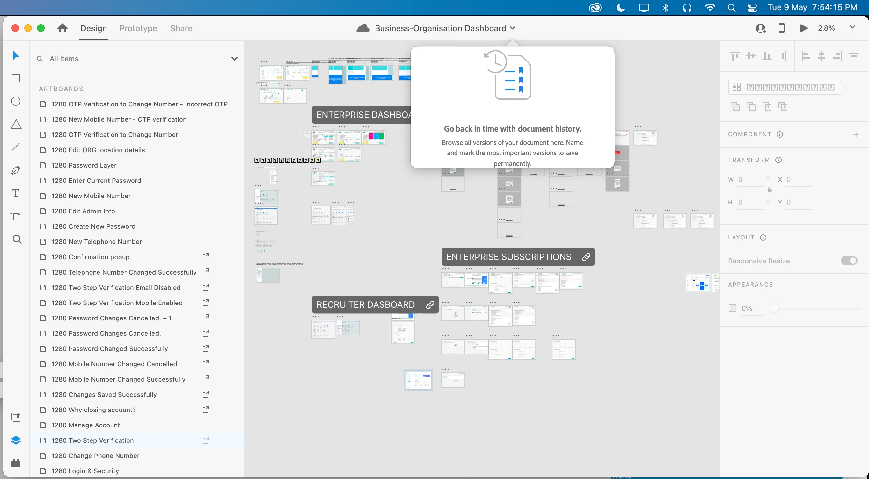Image resolution: width=869 pixels, height=479 pixels.
Task: Toggle the Responsive Resize switch
Action: pyautogui.click(x=849, y=261)
